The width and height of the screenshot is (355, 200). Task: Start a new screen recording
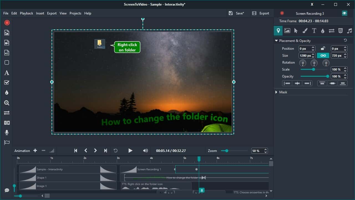[7, 22]
